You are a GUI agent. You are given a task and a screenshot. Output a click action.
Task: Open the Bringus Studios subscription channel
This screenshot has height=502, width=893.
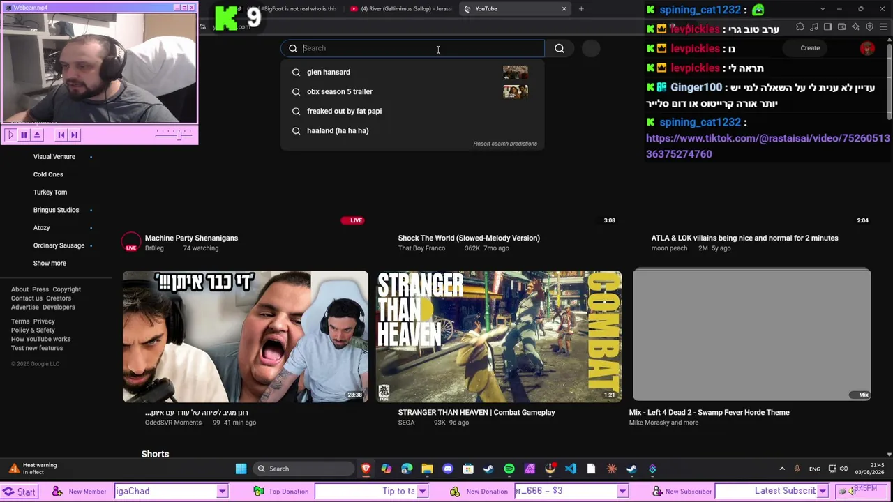[x=56, y=210]
